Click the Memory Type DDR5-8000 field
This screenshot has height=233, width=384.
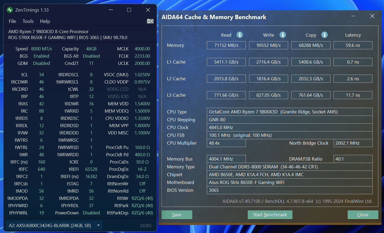pos(290,167)
